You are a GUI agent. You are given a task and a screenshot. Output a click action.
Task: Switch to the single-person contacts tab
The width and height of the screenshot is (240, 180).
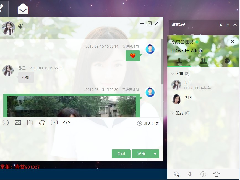coord(179,61)
